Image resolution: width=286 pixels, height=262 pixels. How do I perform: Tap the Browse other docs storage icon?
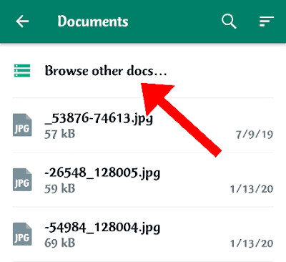pyautogui.click(x=22, y=71)
